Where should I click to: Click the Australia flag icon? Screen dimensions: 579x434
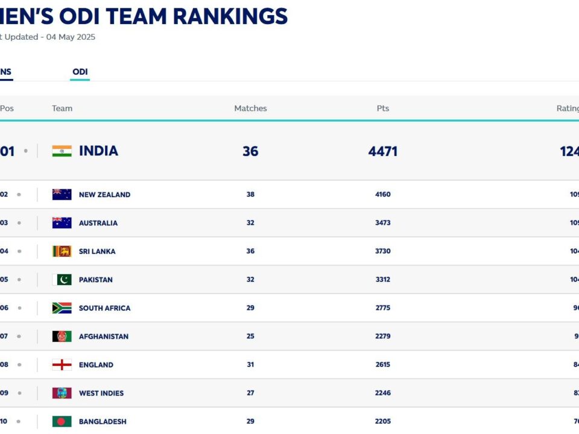pos(62,223)
